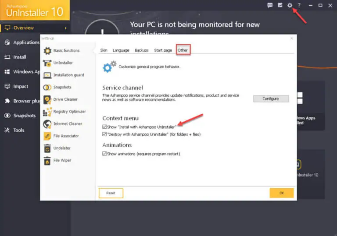Viewport: 337px width, 236px height.
Task: Toggle Show animations checkbox
Action: click(104, 154)
